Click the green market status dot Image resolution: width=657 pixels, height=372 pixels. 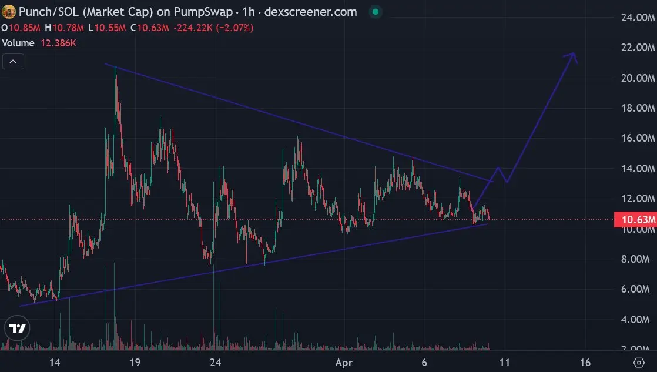[x=376, y=12]
